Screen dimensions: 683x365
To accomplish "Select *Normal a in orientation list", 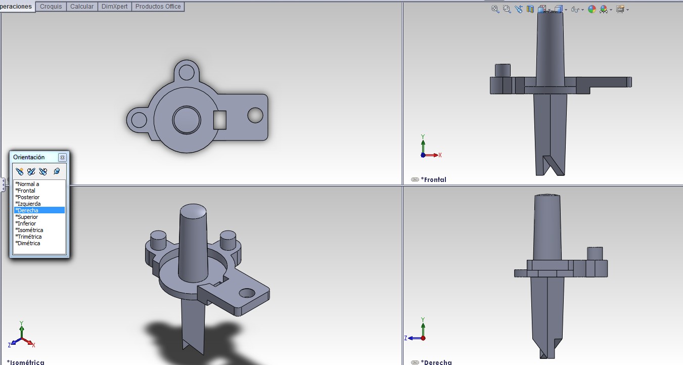I will click(x=39, y=184).
